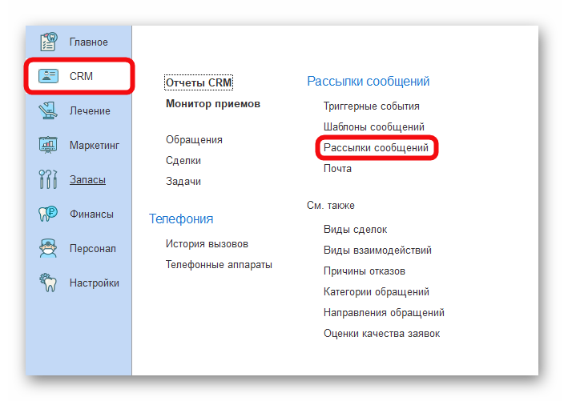Open Оценки качества заявок
This screenshot has width=564, height=401.
(381, 334)
